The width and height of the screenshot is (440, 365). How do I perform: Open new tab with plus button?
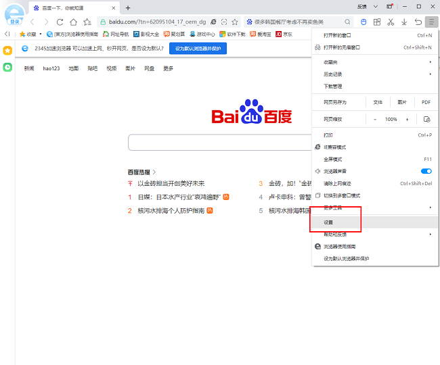[x=128, y=8]
